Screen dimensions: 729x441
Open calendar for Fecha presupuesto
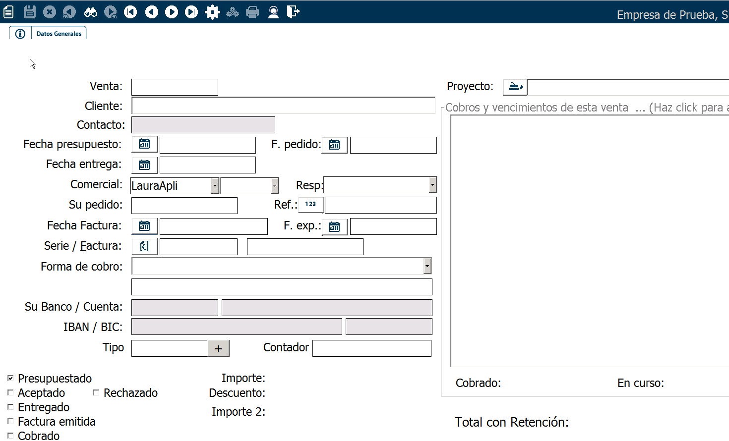tap(144, 144)
